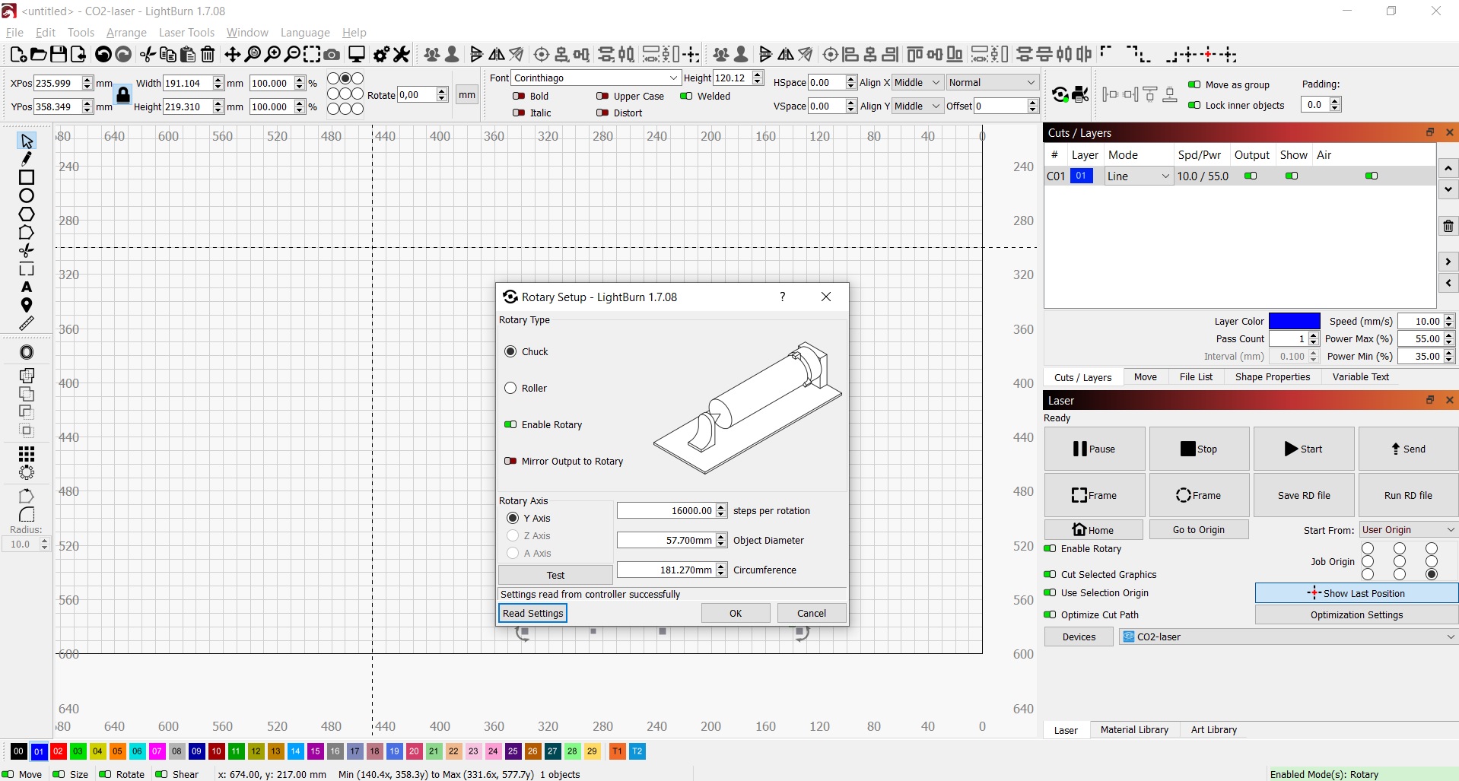Open the Arrange menu
This screenshot has height=781, width=1459.
click(x=126, y=32)
